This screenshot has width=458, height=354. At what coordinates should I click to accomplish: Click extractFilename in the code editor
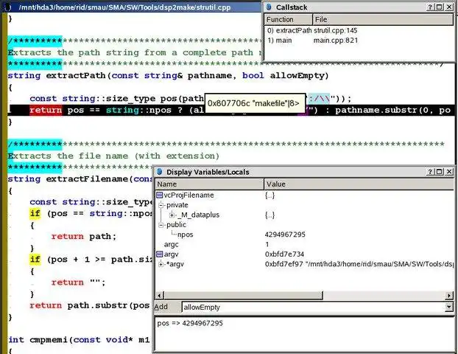coord(88,179)
